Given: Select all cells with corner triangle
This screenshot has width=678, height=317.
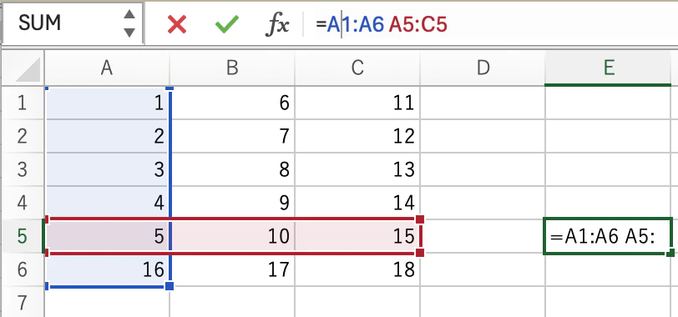Looking at the screenshot, I should pos(28,69).
